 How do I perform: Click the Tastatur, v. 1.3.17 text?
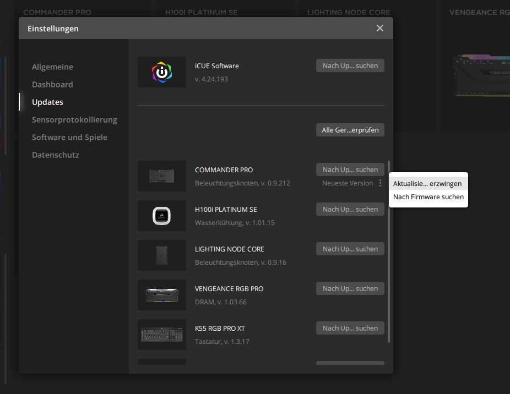(x=222, y=342)
